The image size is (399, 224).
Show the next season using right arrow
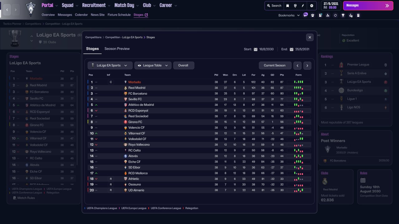307,65
